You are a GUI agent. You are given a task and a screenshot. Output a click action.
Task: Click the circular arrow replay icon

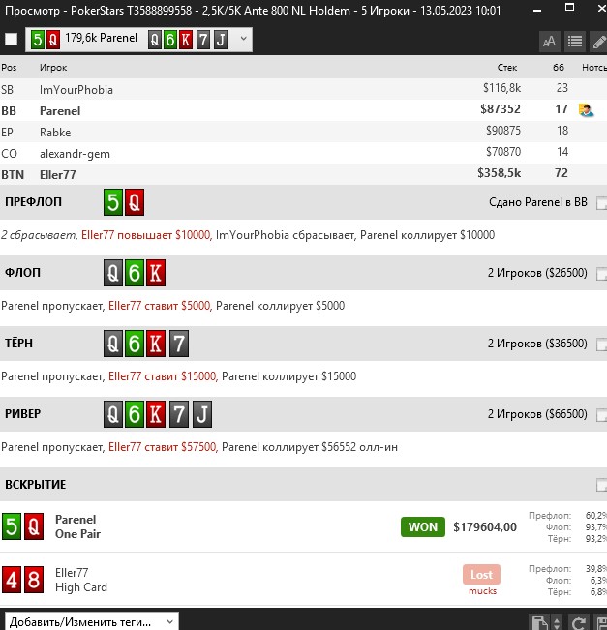pyautogui.click(x=578, y=623)
